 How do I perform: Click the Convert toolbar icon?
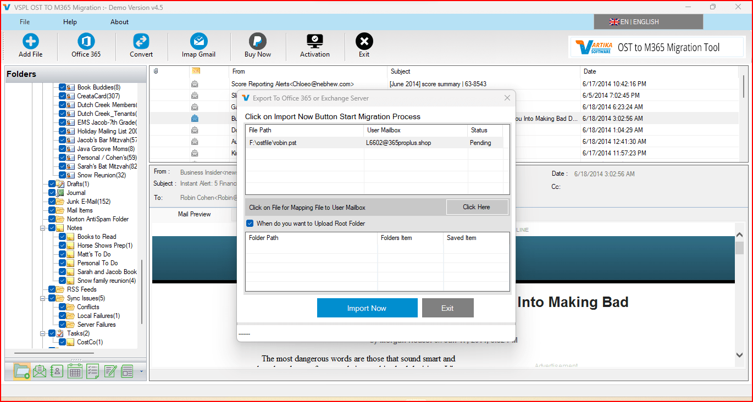141,42
